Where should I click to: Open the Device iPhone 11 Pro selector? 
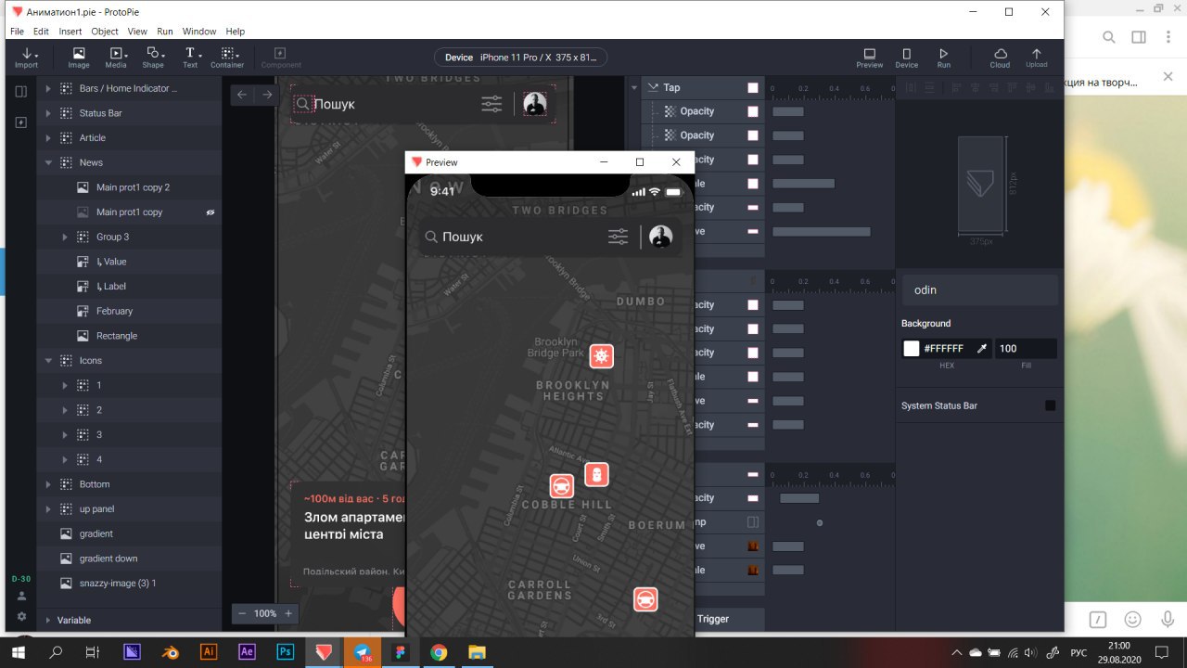coord(521,58)
